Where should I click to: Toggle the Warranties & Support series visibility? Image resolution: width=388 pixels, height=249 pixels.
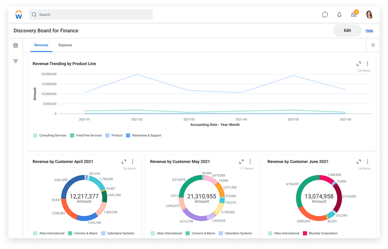(x=144, y=135)
